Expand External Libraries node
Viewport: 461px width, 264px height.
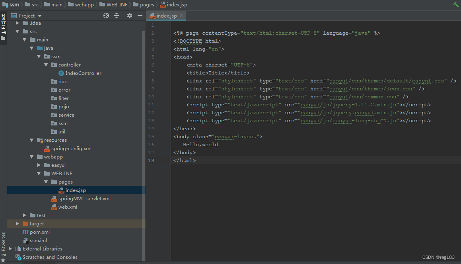[10, 249]
